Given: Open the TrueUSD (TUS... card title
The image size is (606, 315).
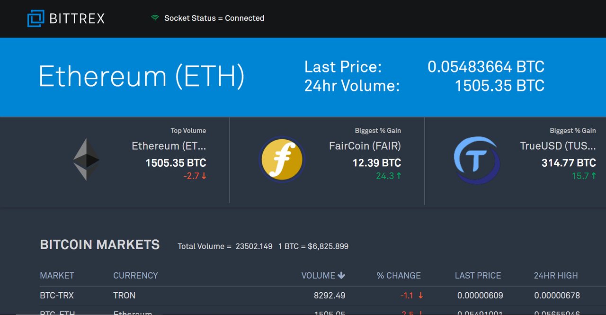Looking at the screenshot, I should (558, 146).
